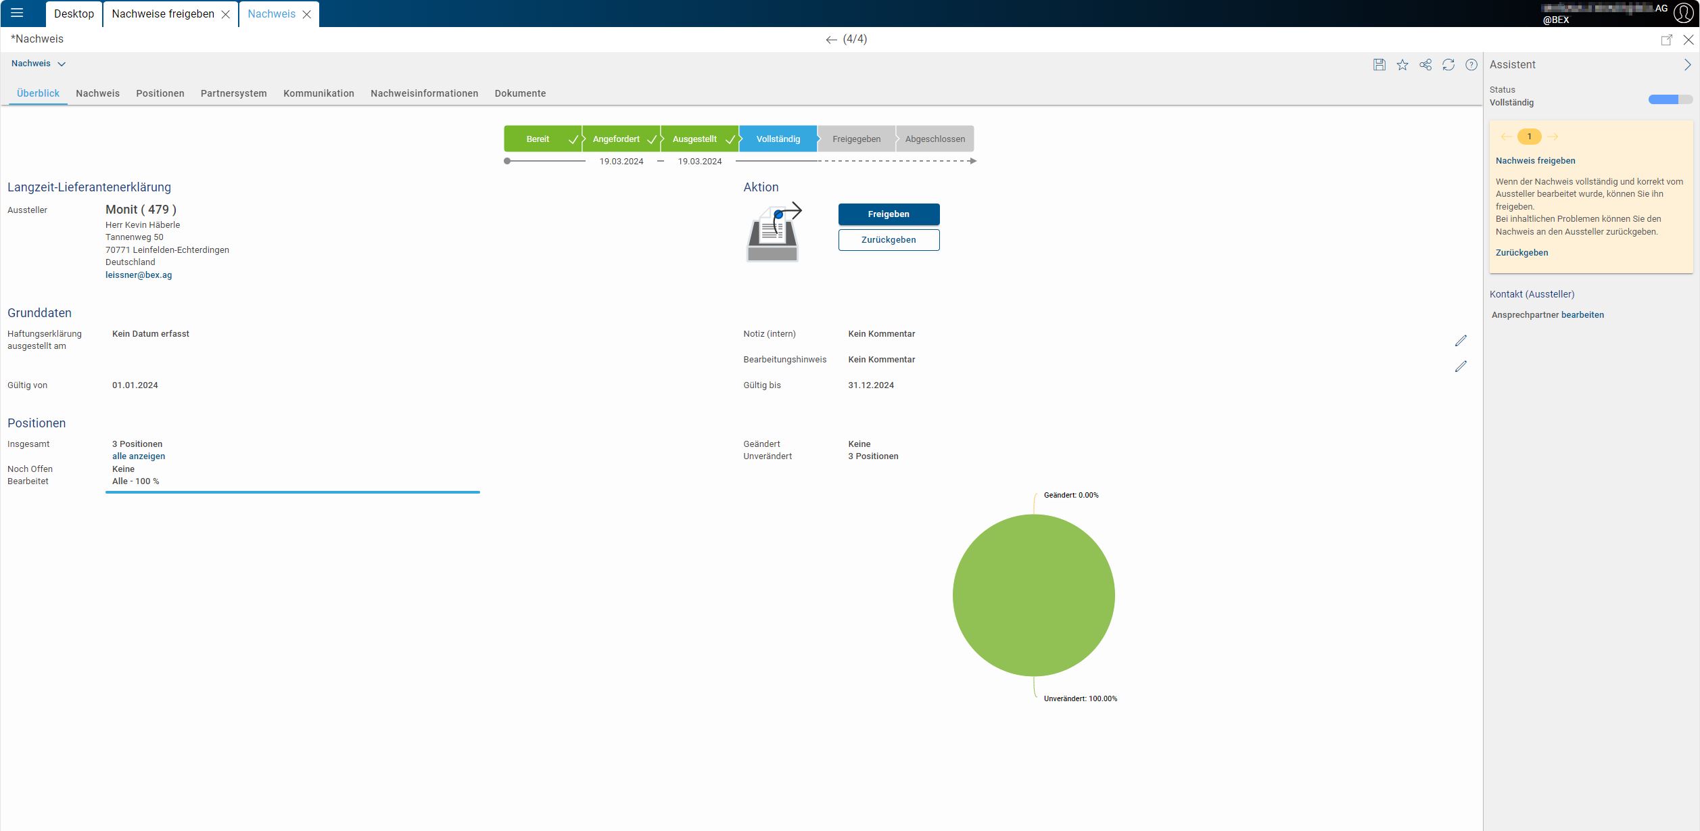The width and height of the screenshot is (1700, 831).
Task: Edit Bearbeitungshinweis with pencil icon
Action: [1461, 366]
